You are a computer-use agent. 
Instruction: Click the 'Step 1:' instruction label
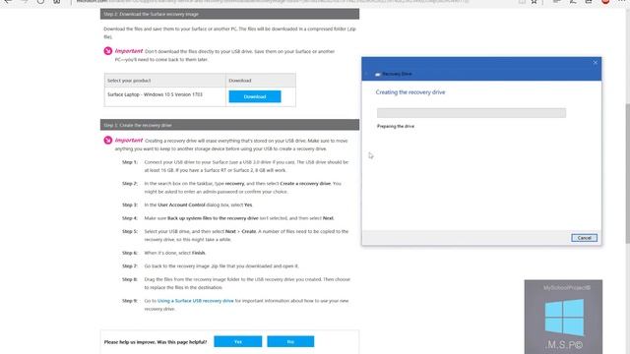tap(130, 162)
